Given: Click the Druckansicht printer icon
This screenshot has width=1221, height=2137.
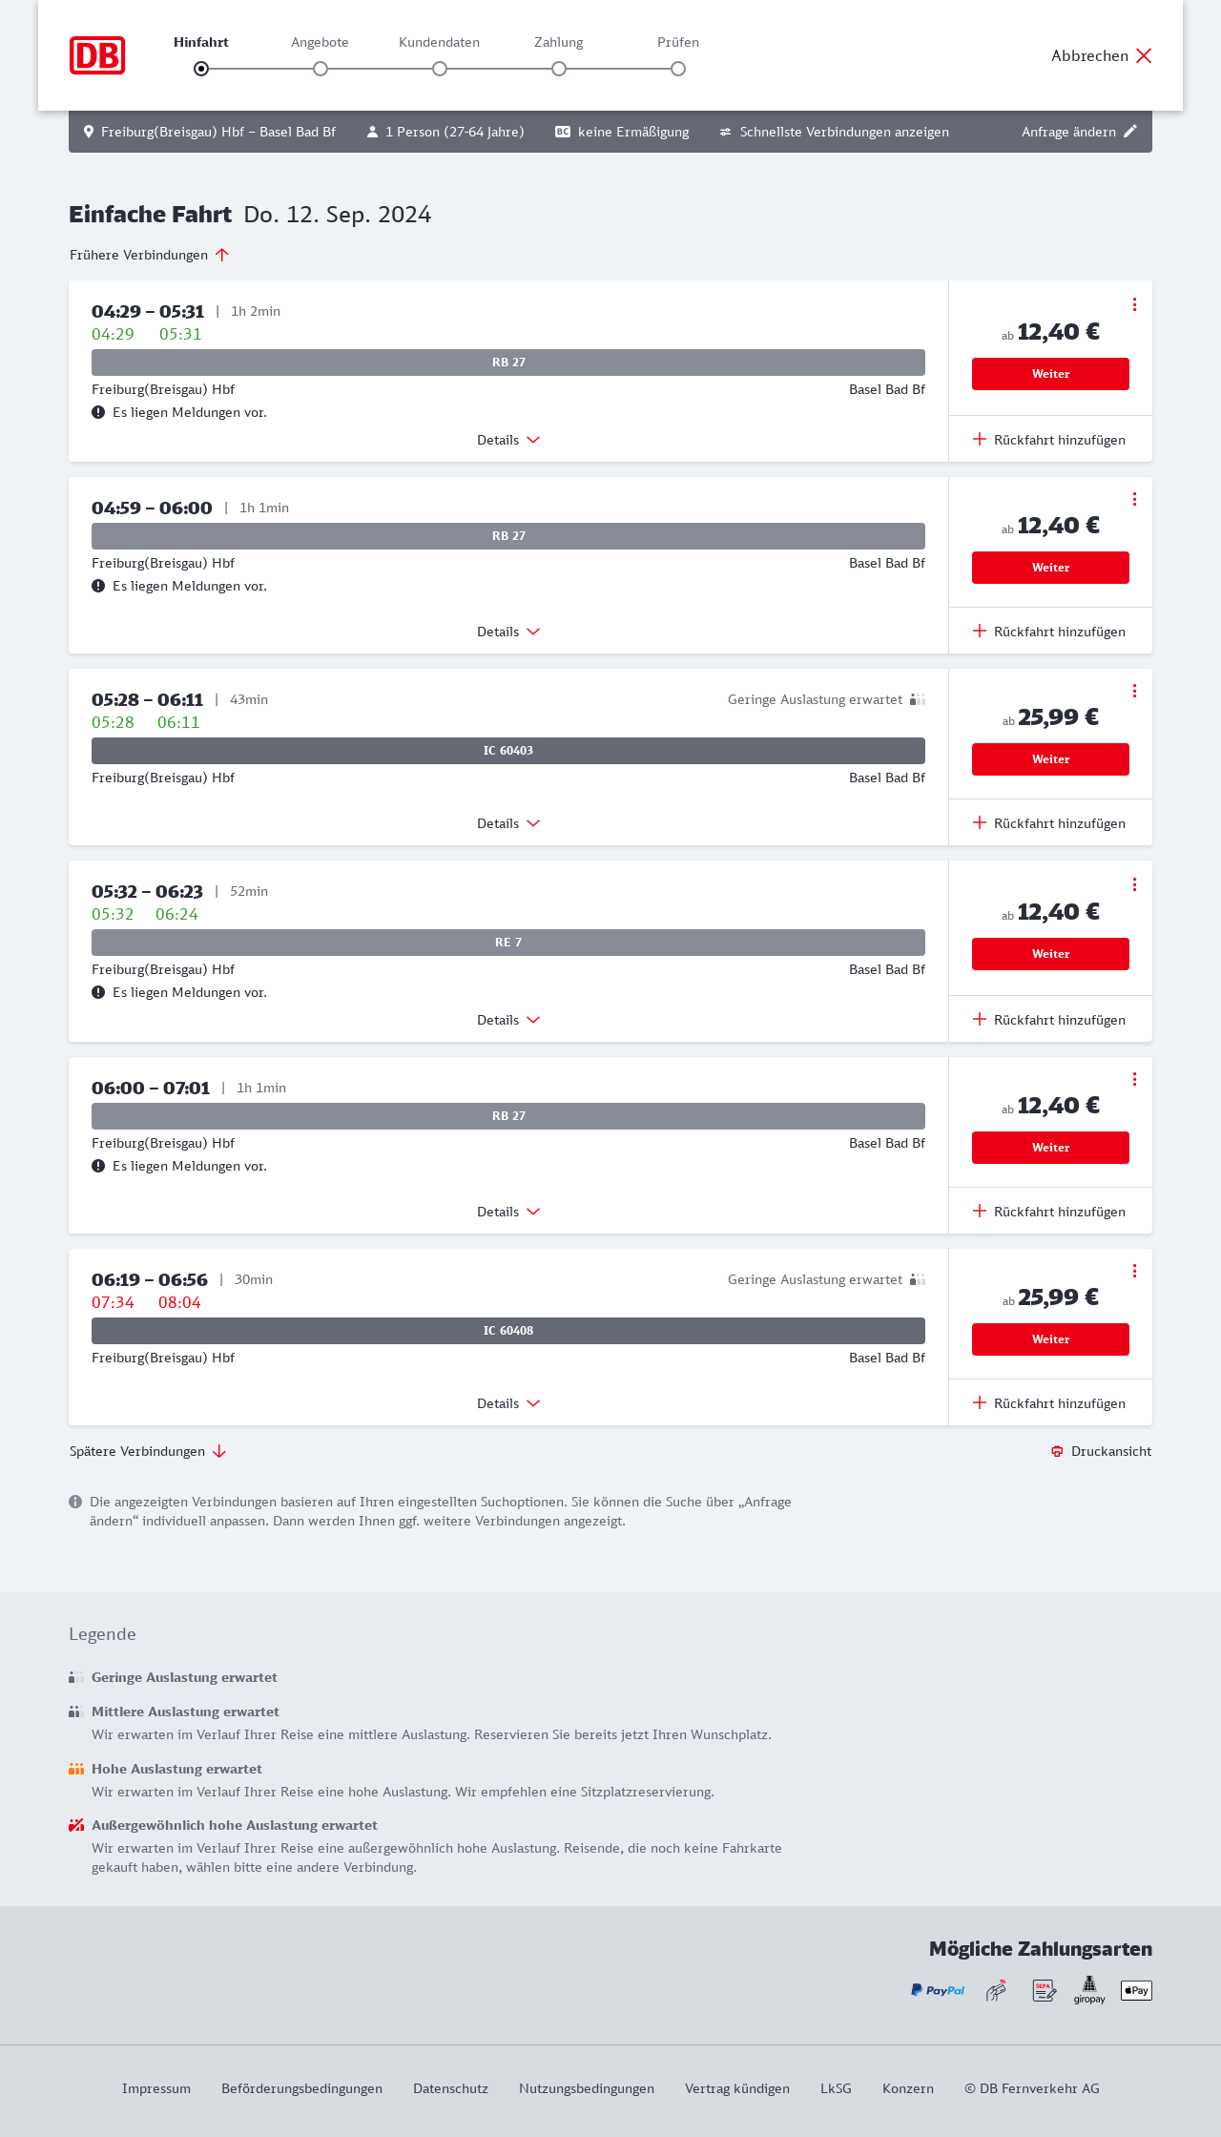Looking at the screenshot, I should click(1057, 1451).
